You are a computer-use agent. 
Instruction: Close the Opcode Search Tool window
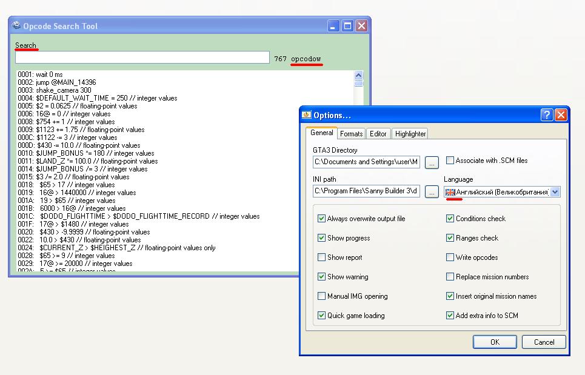pos(361,25)
